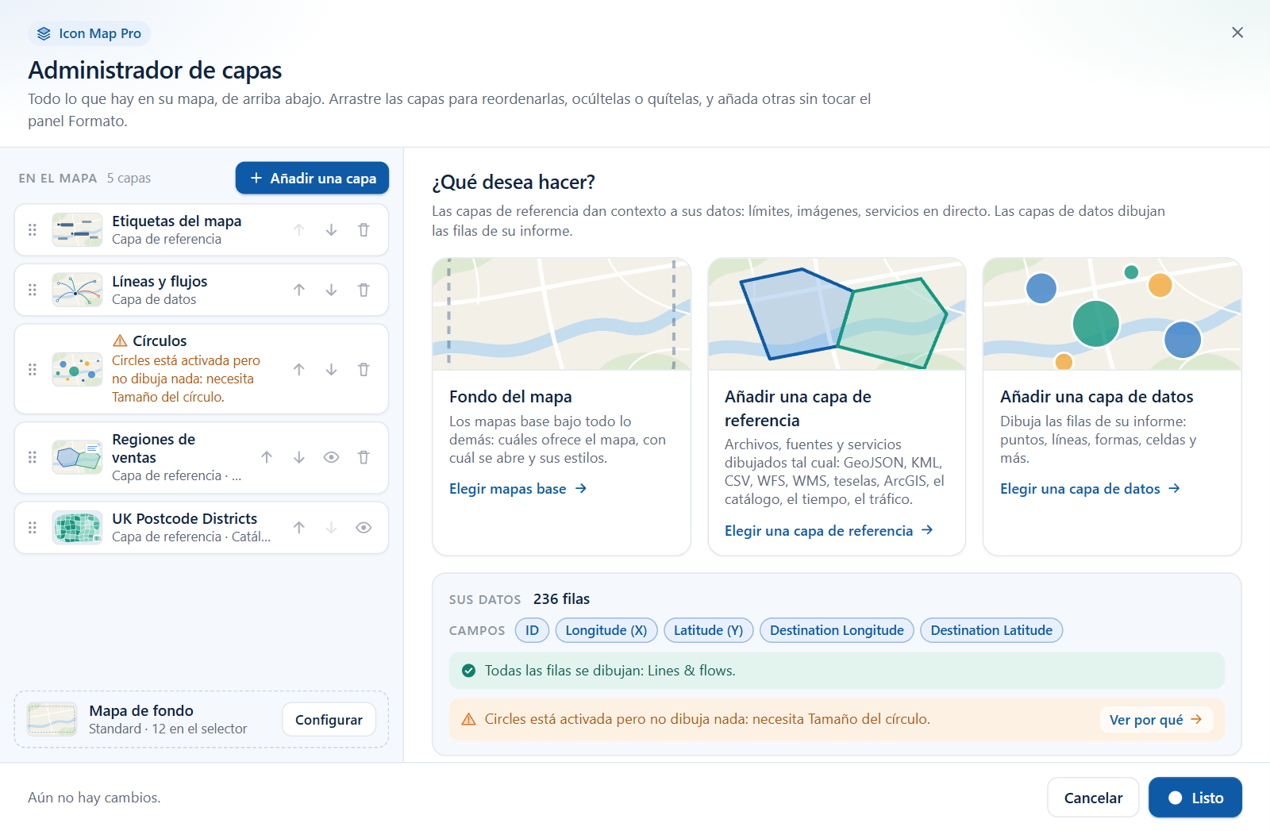Click the Mapa de fondo thumbnail

pyautogui.click(x=52, y=719)
